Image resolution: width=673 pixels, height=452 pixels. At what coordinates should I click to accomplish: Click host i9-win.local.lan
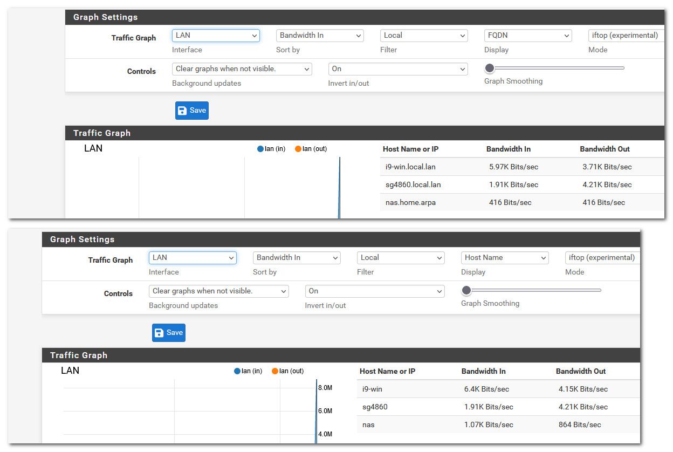[x=410, y=167]
